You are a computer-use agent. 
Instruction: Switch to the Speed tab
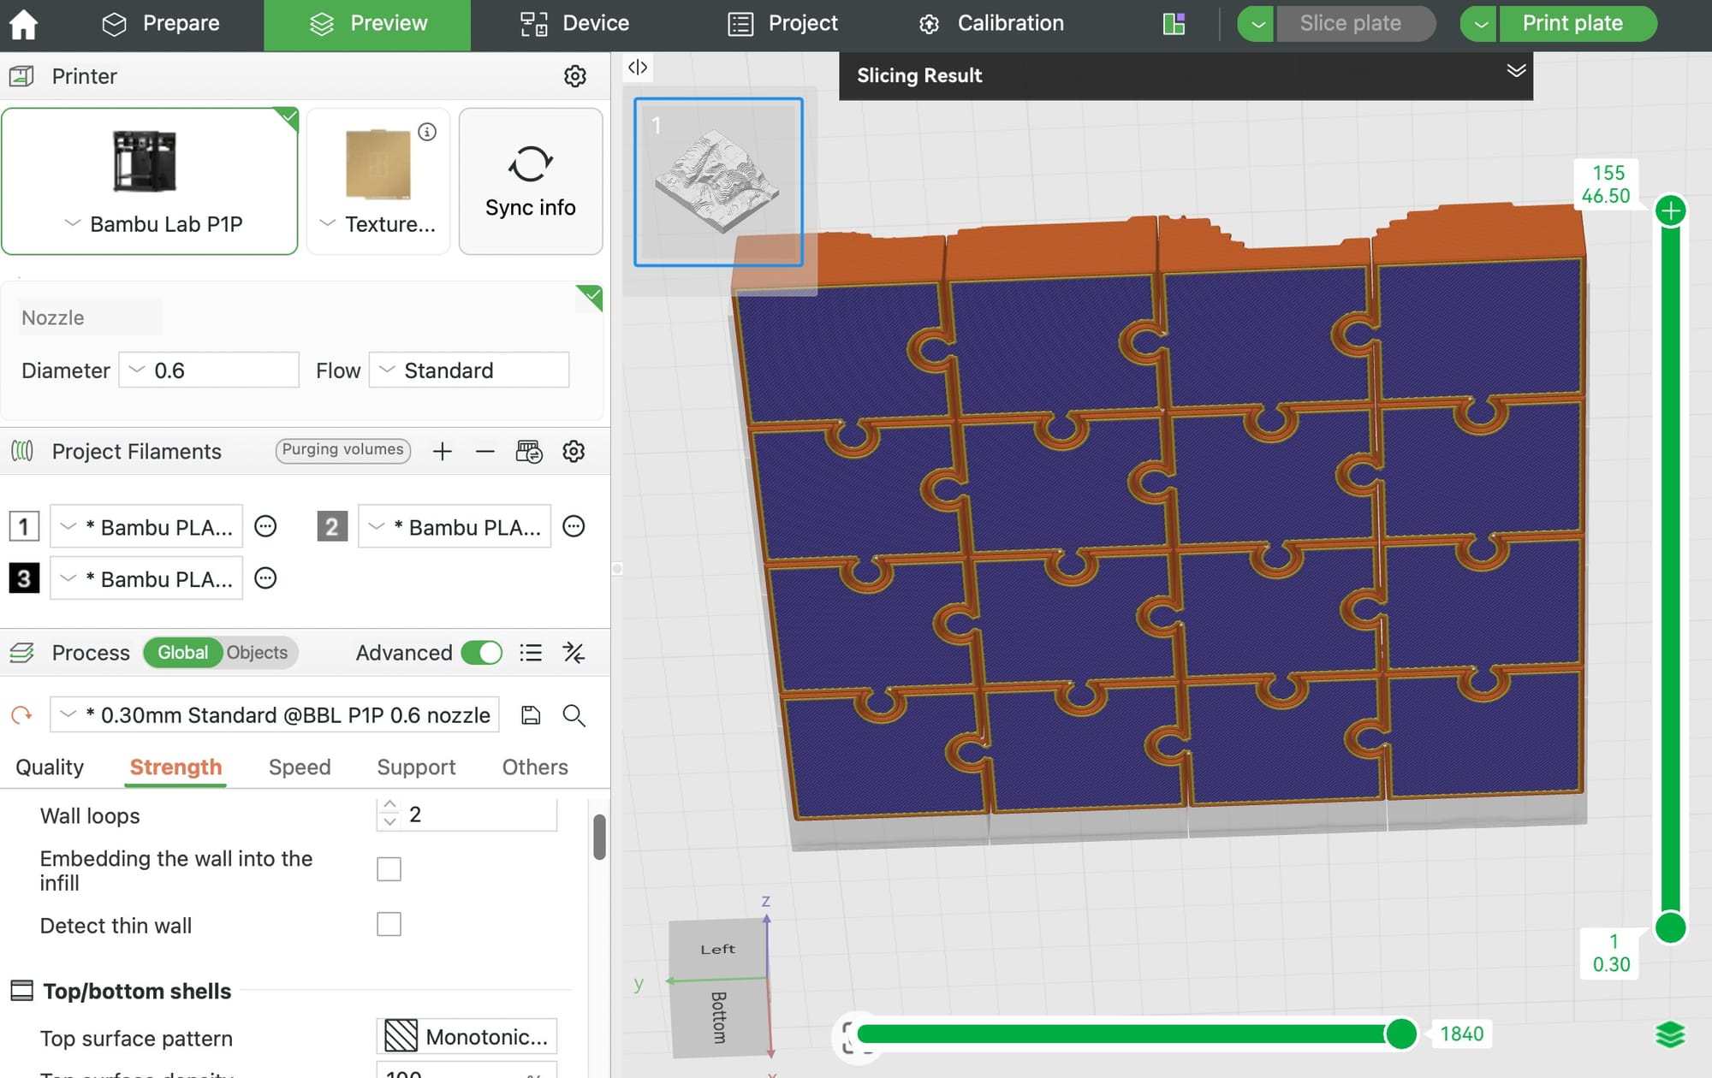[x=300, y=767]
